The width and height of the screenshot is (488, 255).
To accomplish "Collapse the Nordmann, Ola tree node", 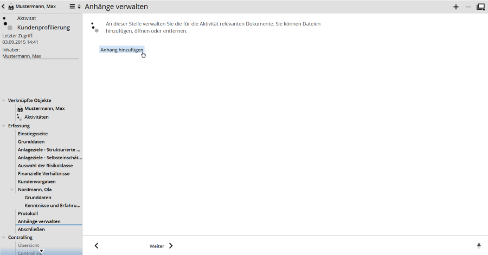I will 12,189.
